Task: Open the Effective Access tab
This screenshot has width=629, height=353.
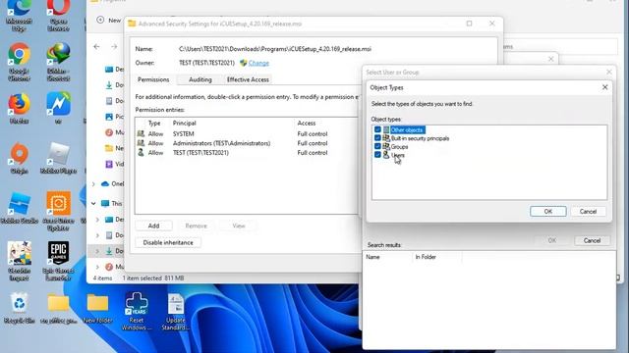Action: 248,79
